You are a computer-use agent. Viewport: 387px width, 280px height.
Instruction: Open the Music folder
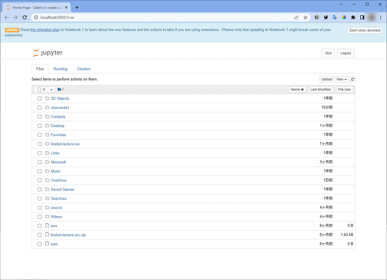[56, 171]
